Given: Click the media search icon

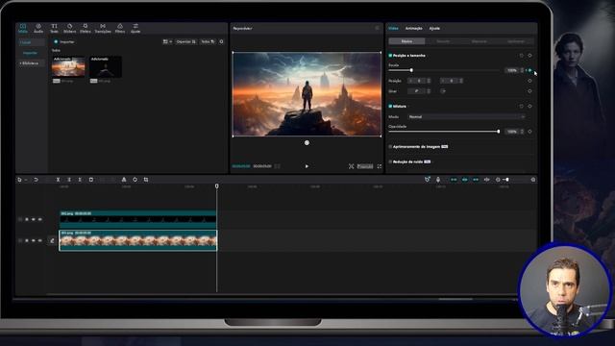Looking at the screenshot, I should [x=222, y=41].
